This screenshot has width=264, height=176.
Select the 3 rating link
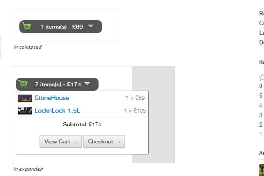[261, 115]
